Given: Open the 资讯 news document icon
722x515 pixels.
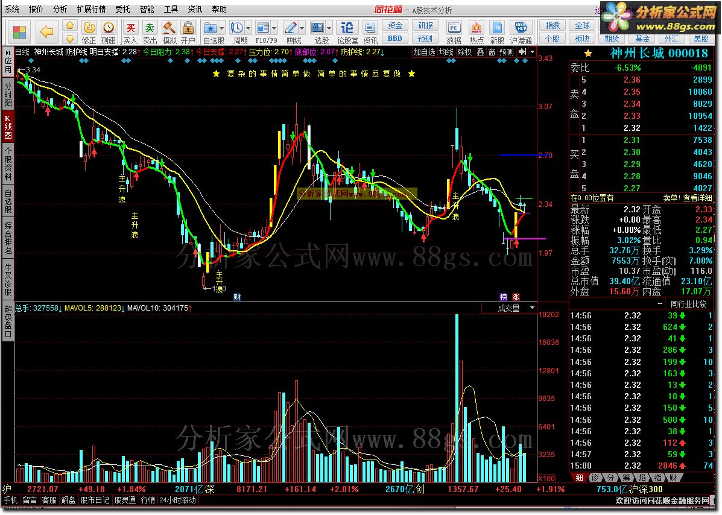Looking at the screenshot, I should (x=370, y=28).
